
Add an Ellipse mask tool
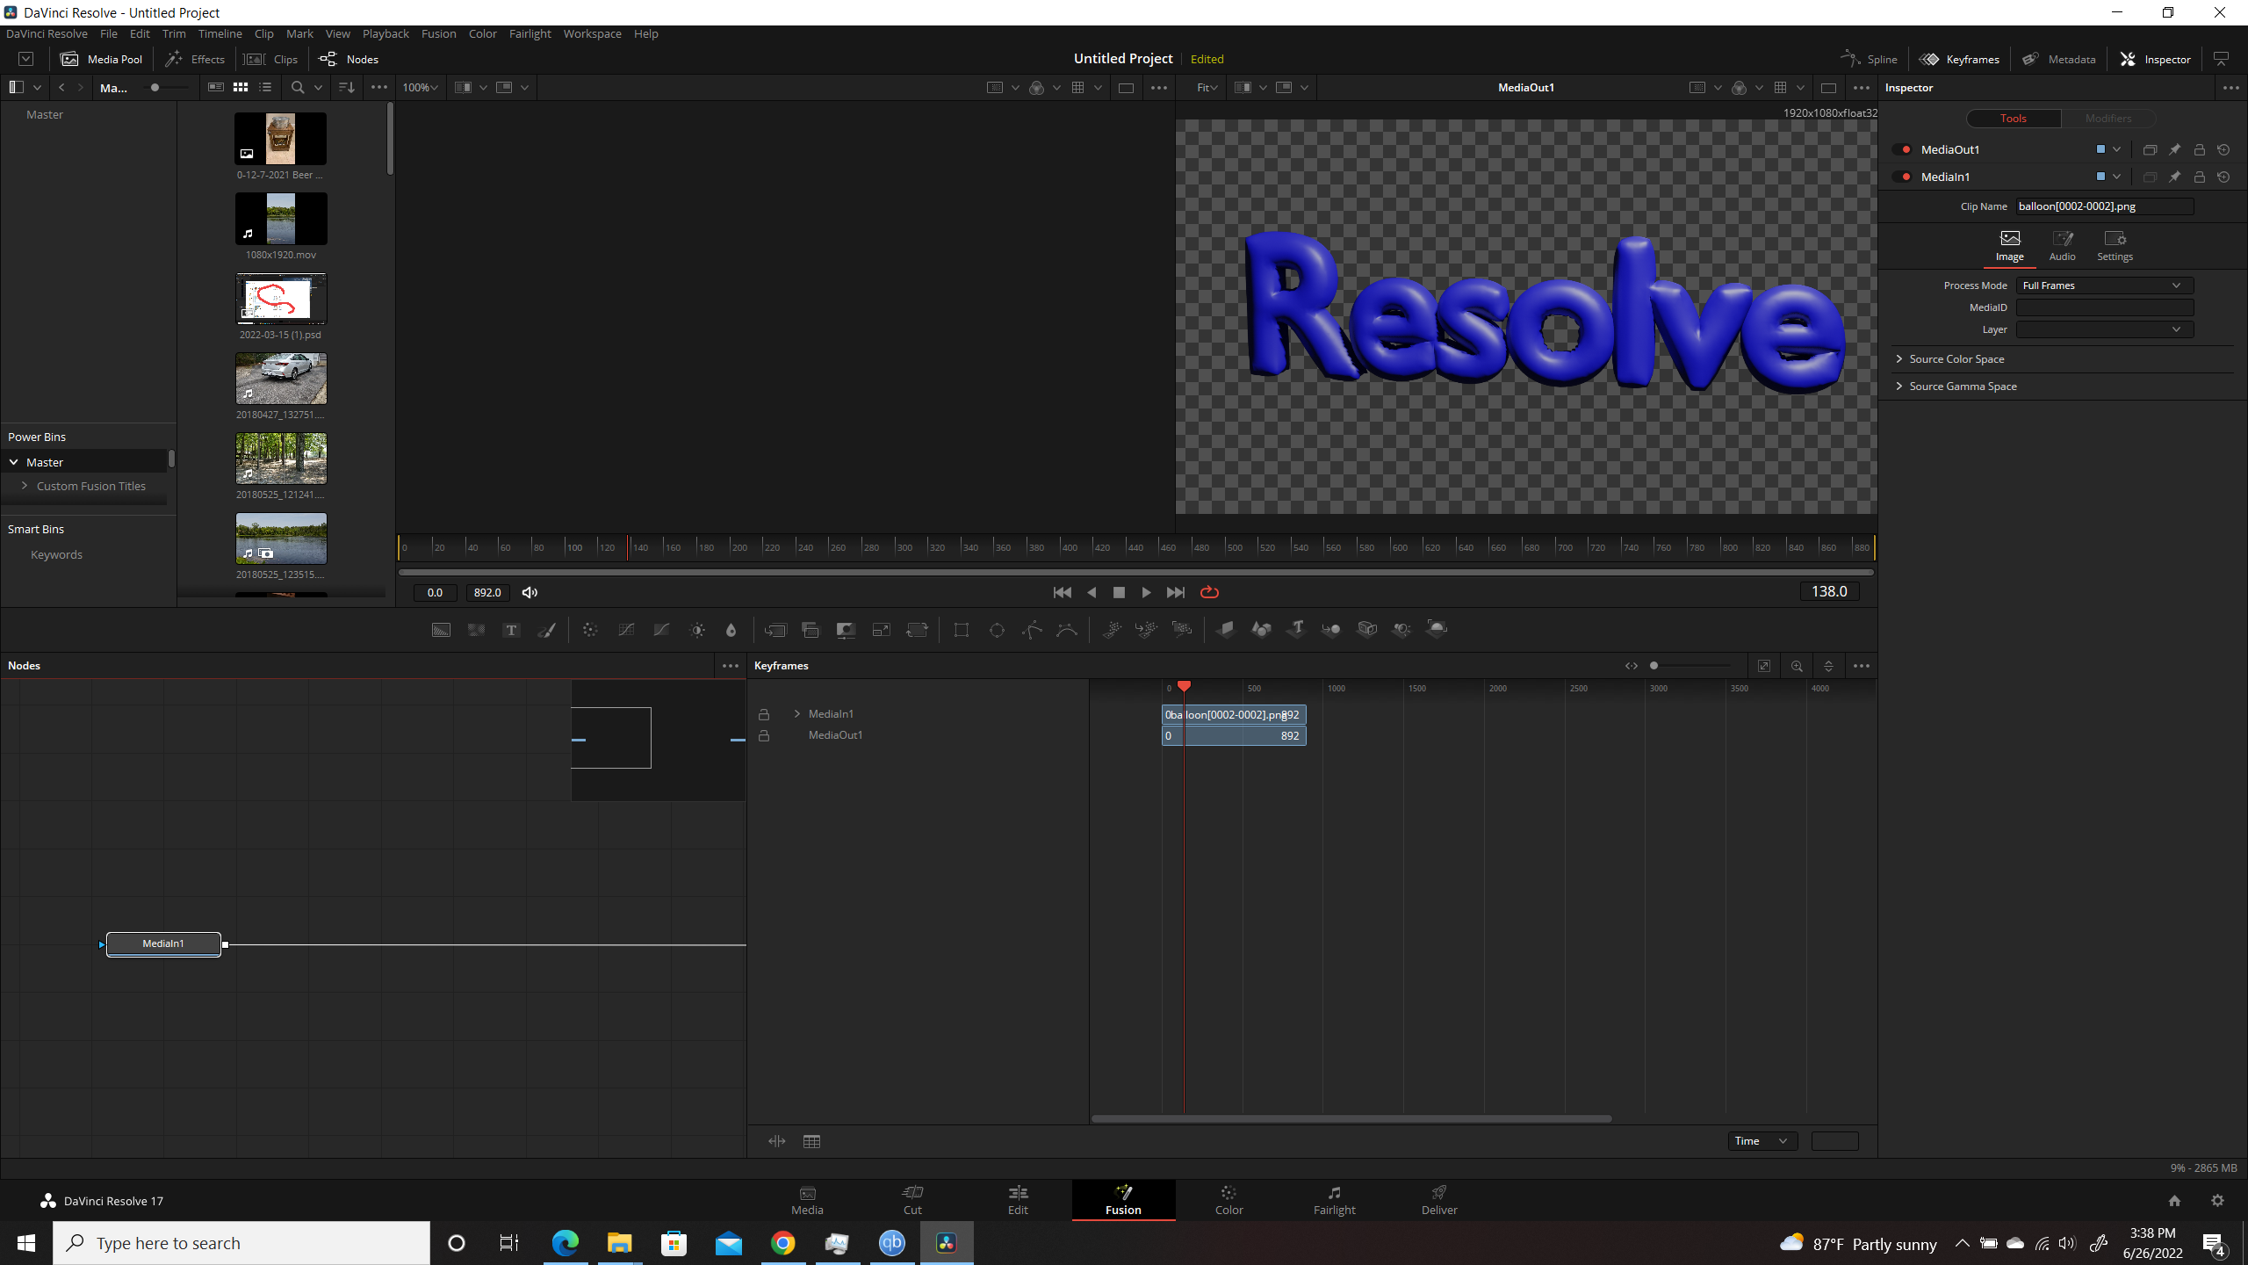click(x=997, y=630)
